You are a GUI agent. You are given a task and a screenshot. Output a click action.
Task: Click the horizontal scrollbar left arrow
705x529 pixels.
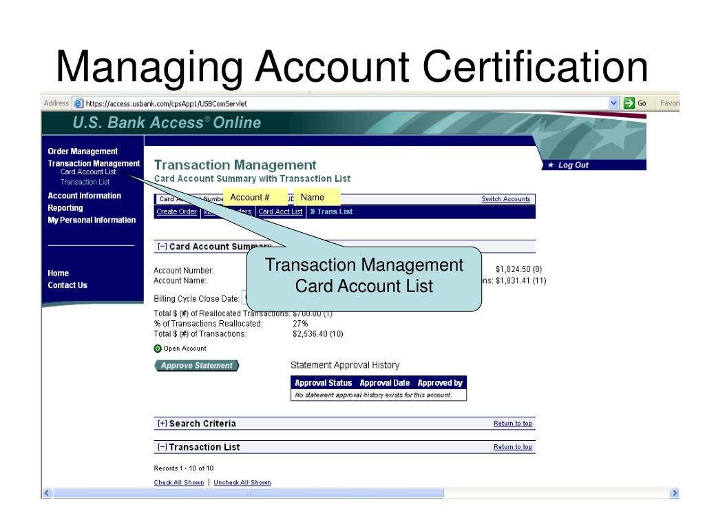coord(47,493)
